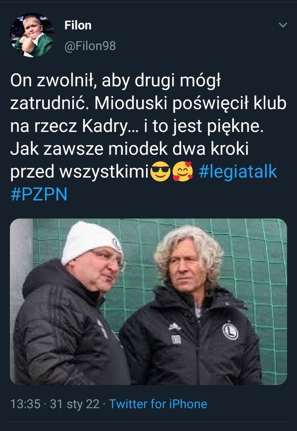Click the smiling face with hearts emoji

(x=183, y=172)
